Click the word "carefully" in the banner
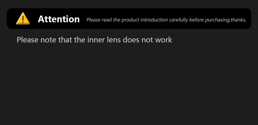Image resolution: width=258 pixels, height=125 pixels. point(178,20)
